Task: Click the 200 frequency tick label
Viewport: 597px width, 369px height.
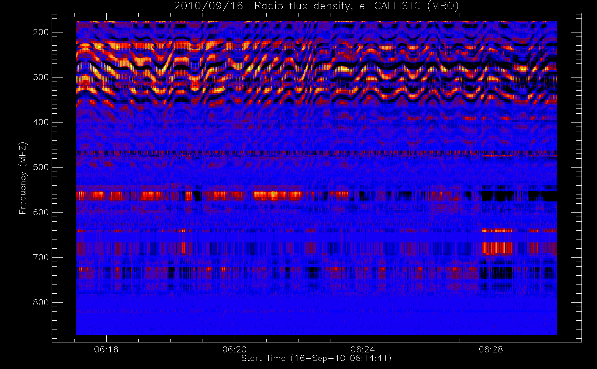Action: pos(41,32)
